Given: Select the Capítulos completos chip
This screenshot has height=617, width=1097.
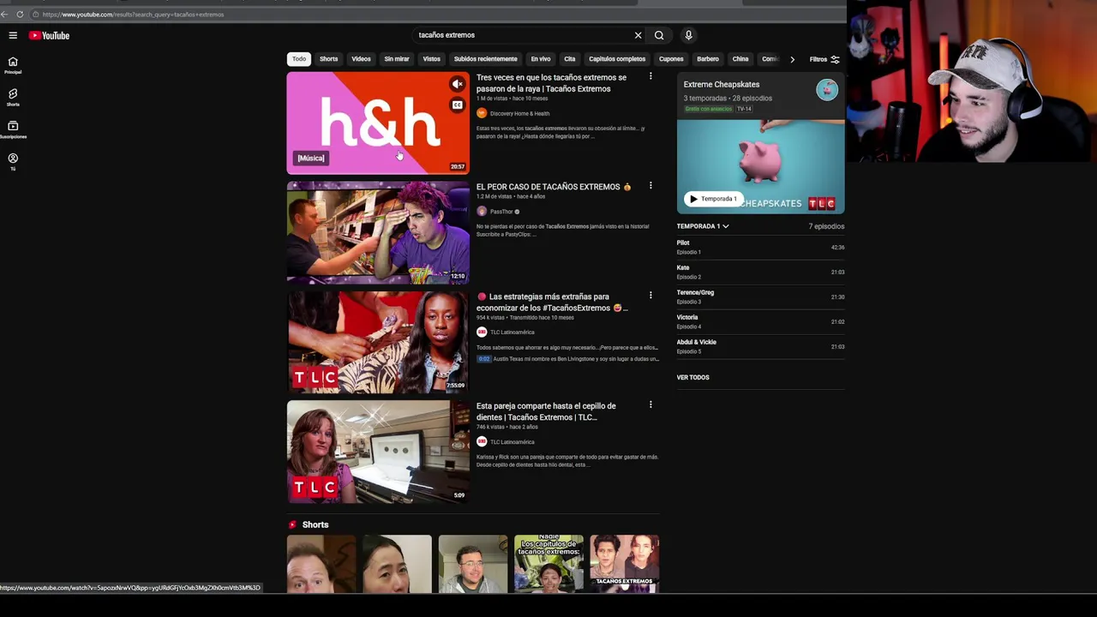Looking at the screenshot, I should 617,59.
